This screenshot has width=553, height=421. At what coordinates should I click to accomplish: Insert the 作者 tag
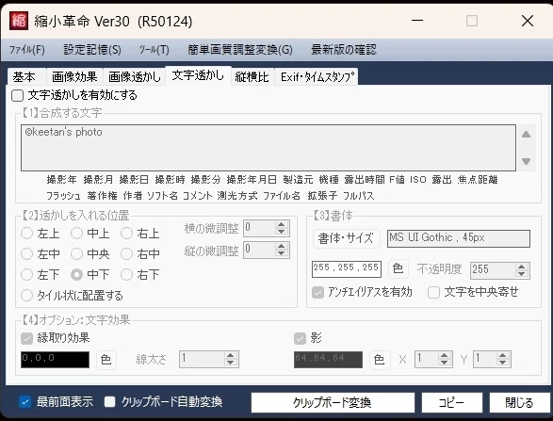(x=133, y=196)
